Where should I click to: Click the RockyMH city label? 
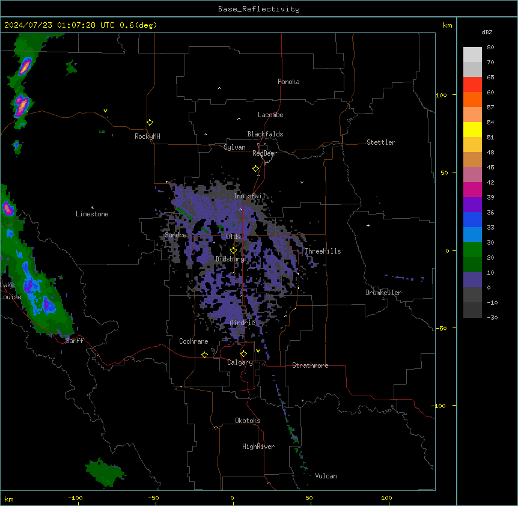pyautogui.click(x=147, y=136)
